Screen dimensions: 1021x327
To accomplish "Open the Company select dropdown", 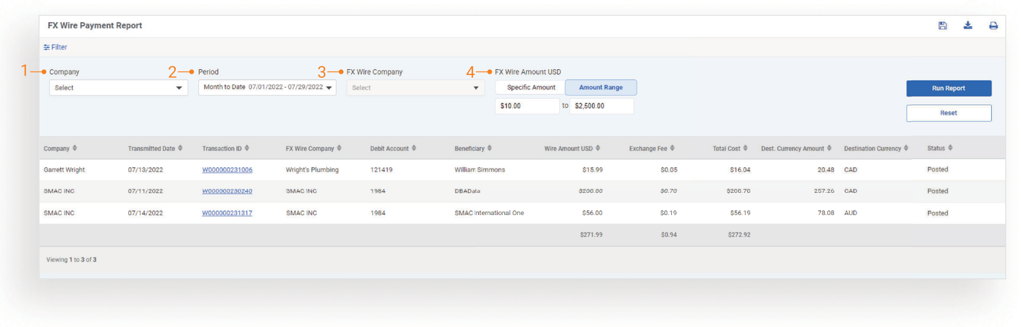I will pos(118,88).
